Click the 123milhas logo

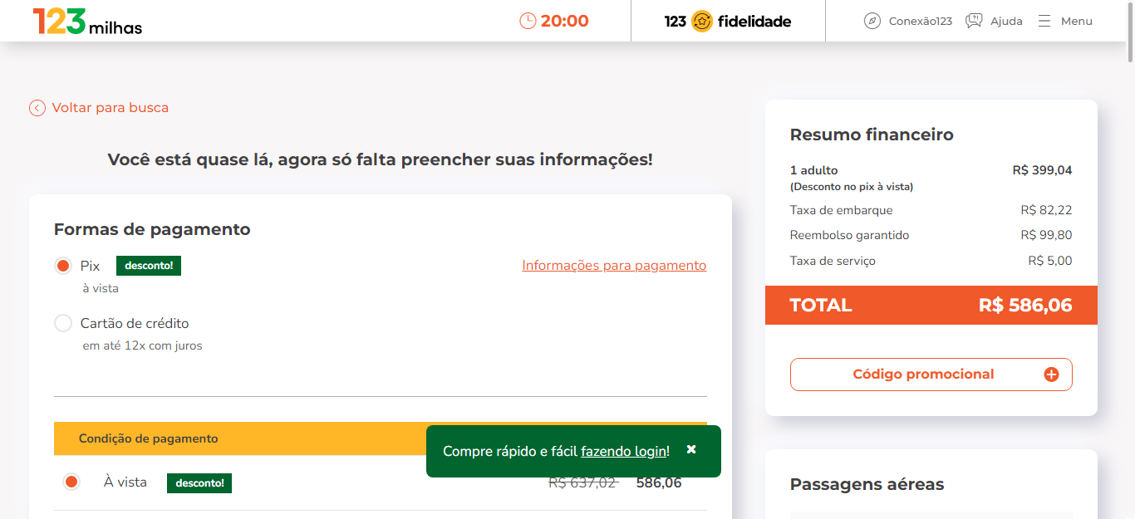click(87, 22)
